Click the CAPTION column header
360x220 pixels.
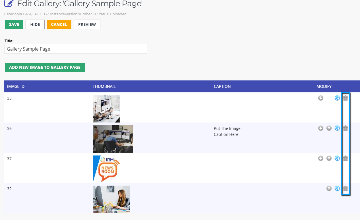[x=222, y=86]
